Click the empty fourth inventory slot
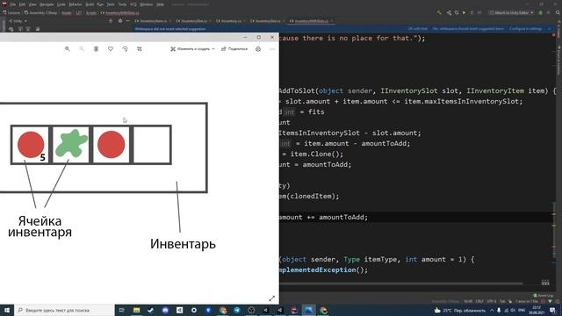This screenshot has width=562, height=316. pyautogui.click(x=152, y=145)
